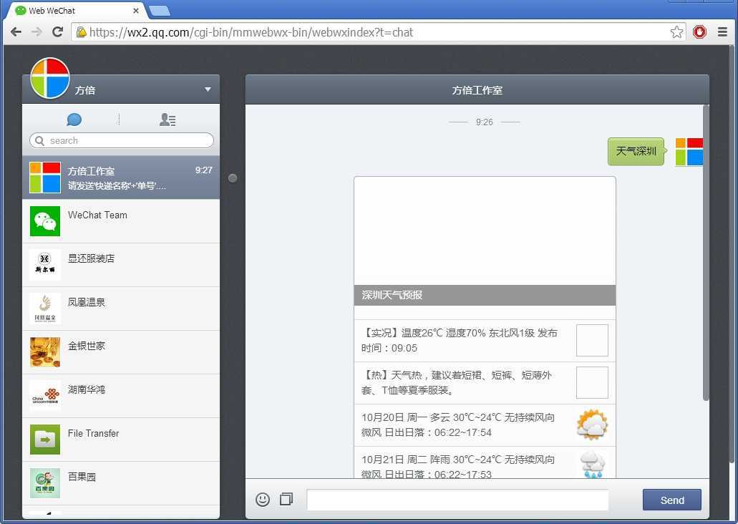
Task: Select the Chats bubble icon
Action: click(74, 120)
